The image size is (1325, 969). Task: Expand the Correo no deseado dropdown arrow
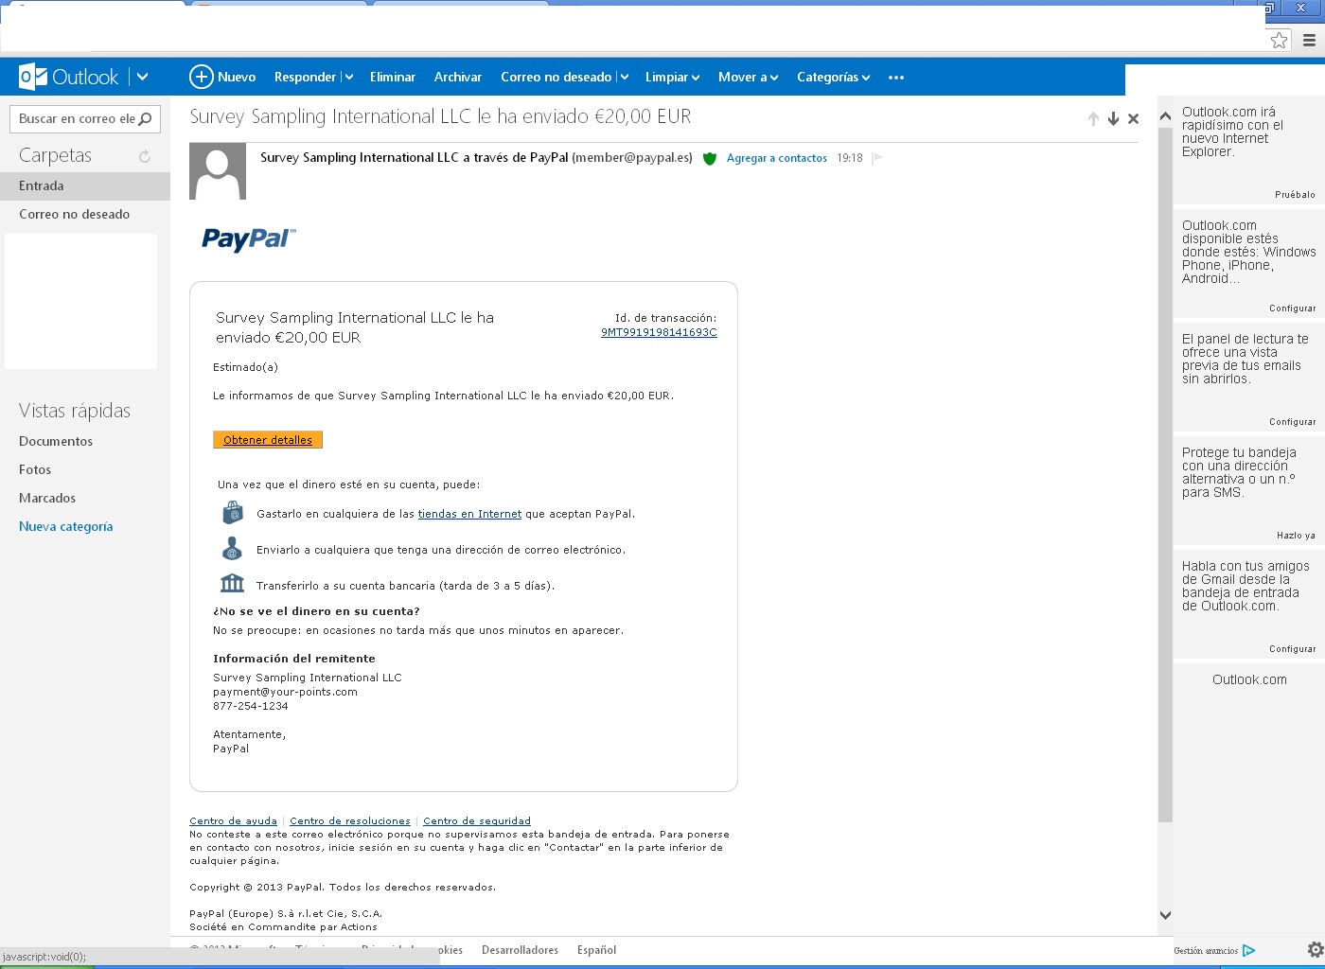tap(624, 78)
